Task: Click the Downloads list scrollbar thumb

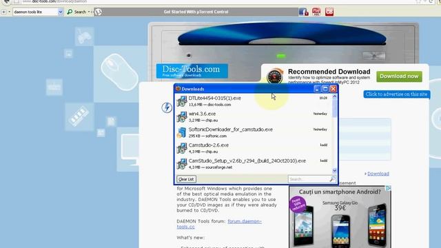Action: [334, 108]
